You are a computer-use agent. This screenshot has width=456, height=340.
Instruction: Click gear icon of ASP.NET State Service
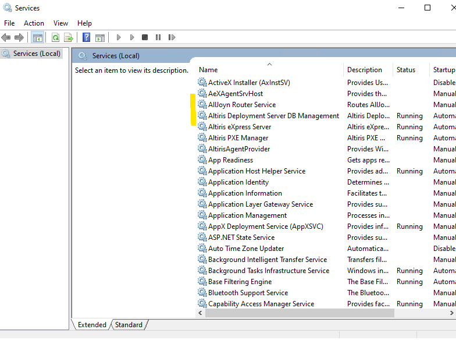(x=202, y=237)
